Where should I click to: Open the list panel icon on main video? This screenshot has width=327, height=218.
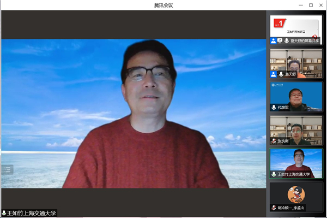tap(7, 169)
